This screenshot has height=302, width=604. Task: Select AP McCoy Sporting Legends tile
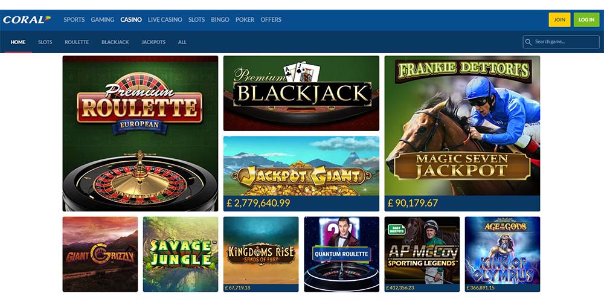click(422, 254)
